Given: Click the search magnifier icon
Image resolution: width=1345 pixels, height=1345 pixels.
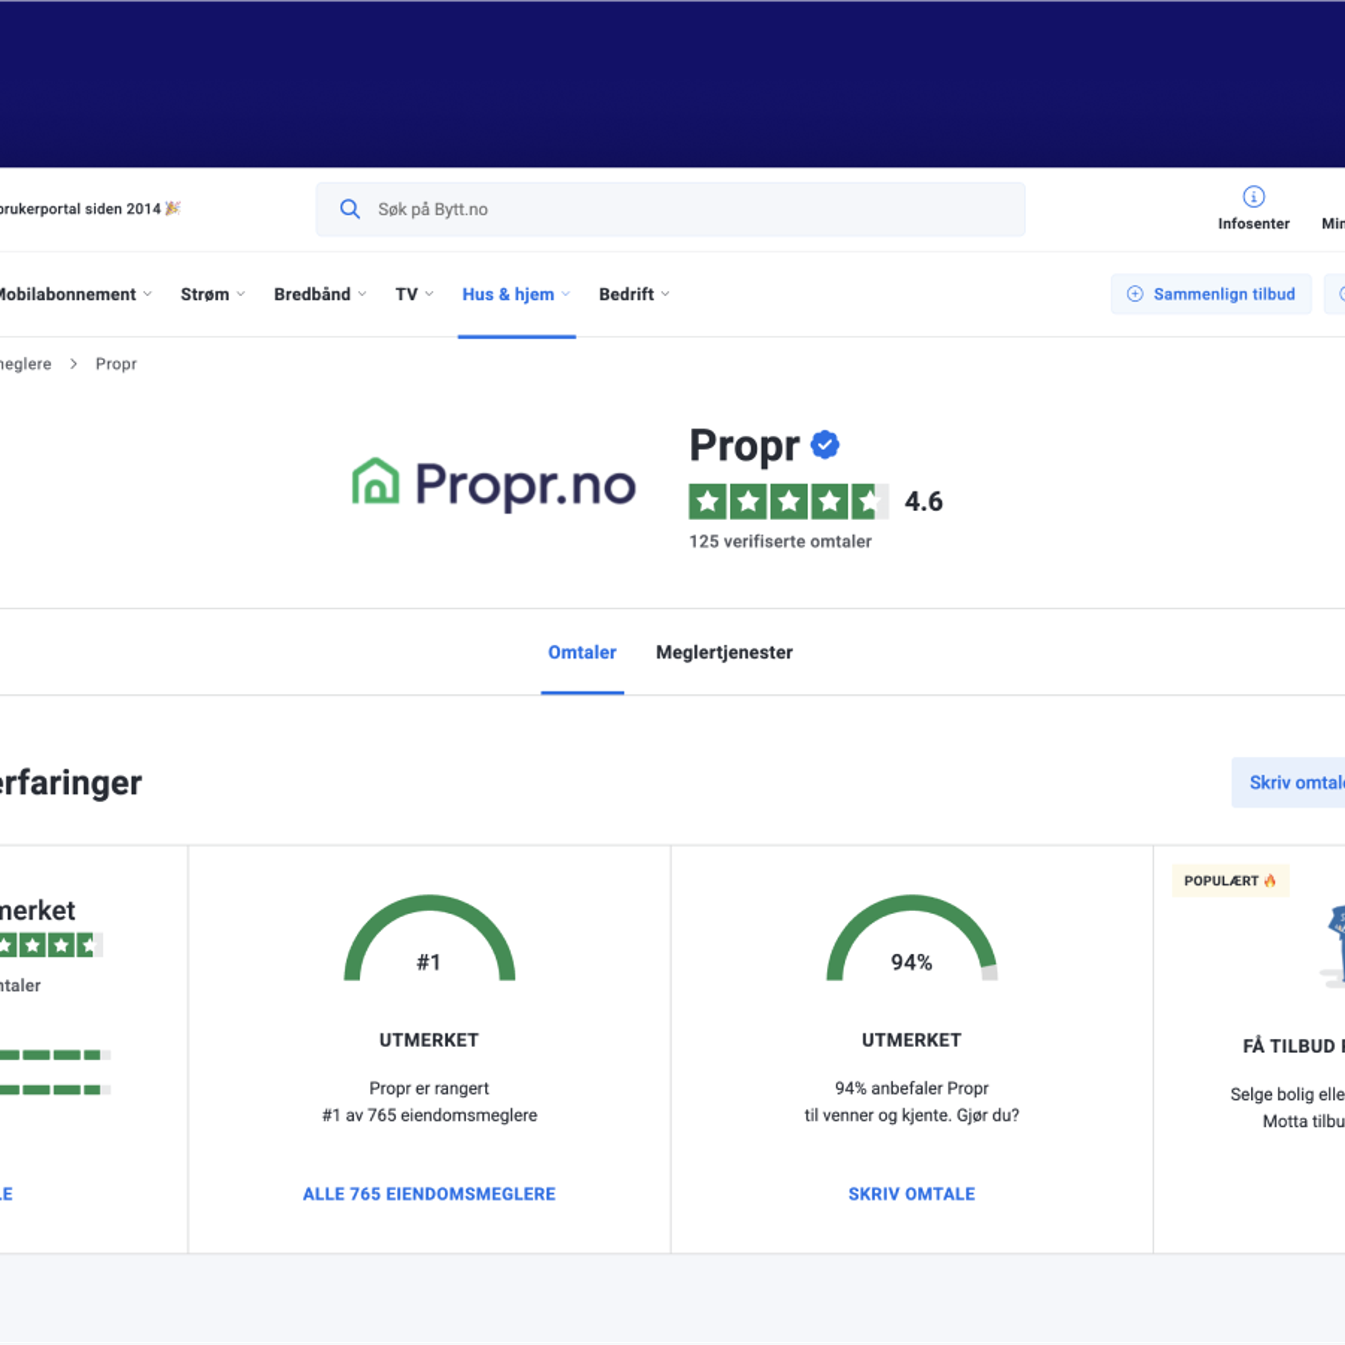Looking at the screenshot, I should pyautogui.click(x=350, y=209).
